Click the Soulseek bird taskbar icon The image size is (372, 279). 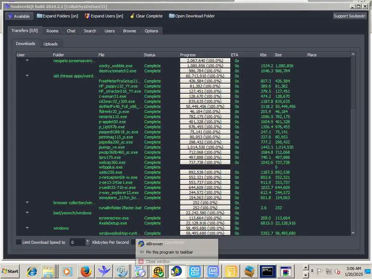coord(104,271)
